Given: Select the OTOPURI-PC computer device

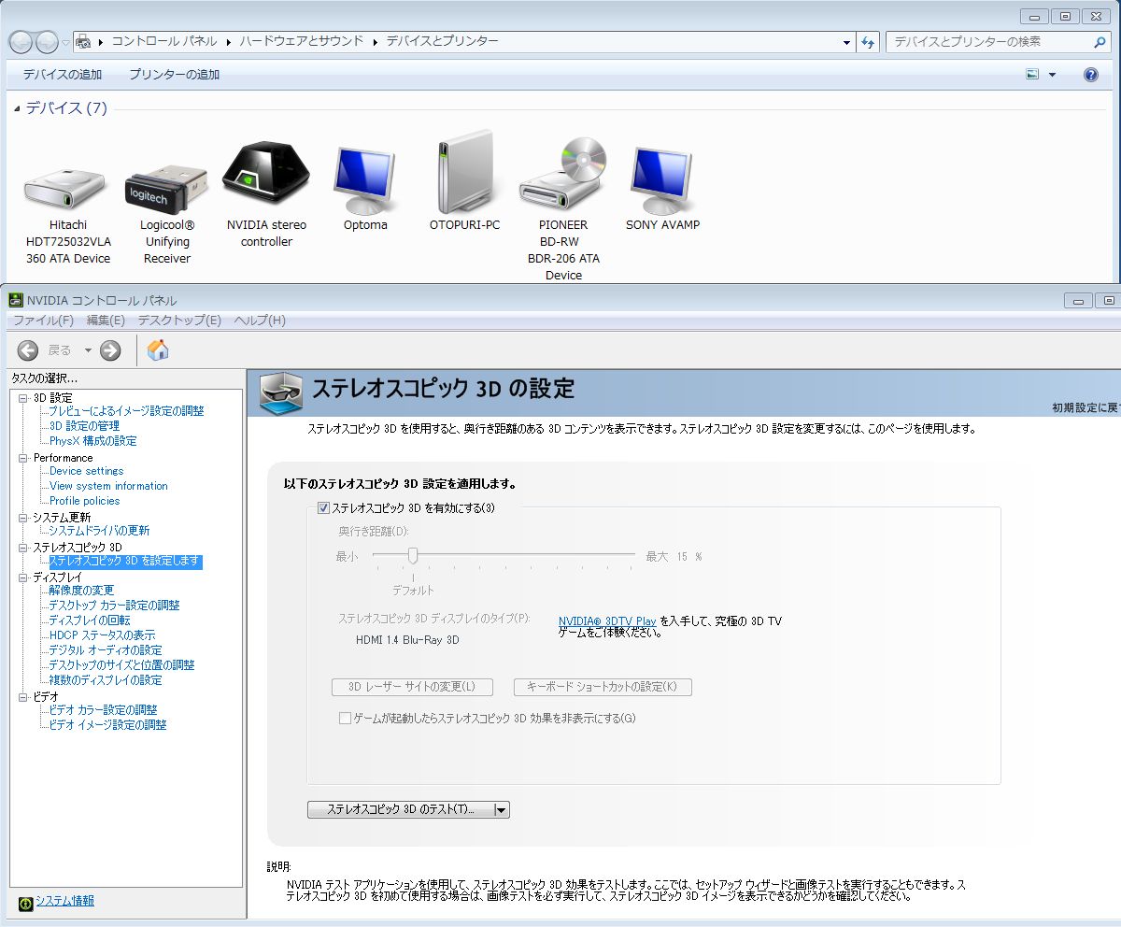Looking at the screenshot, I should click(x=465, y=173).
